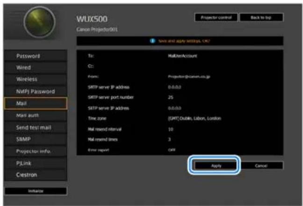Select the Mail resend times value 3
The height and width of the screenshot is (206, 303).
[169, 140]
